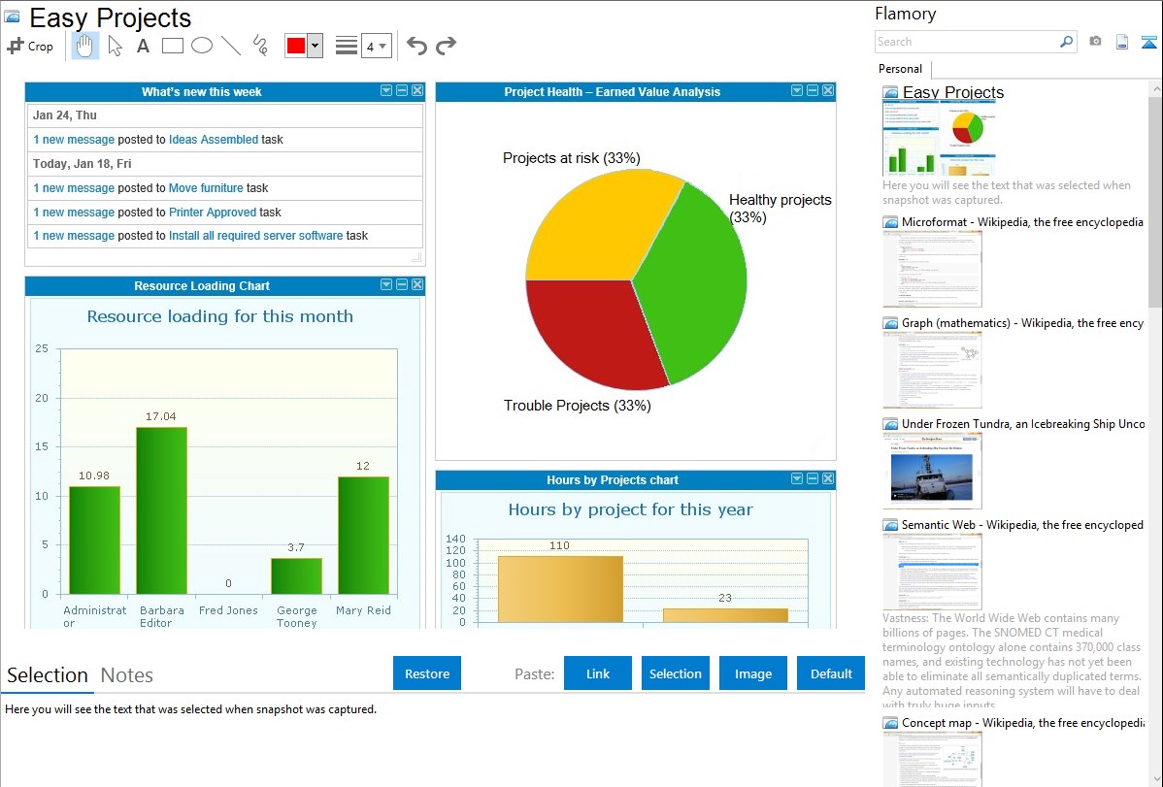The height and width of the screenshot is (787, 1163).
Task: Open the annotation color dropdown arrow
Action: pyautogui.click(x=316, y=46)
